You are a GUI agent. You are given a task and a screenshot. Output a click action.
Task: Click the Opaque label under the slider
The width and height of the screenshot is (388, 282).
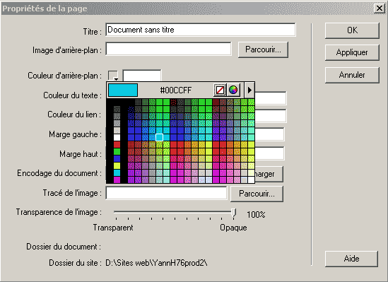[233, 228]
